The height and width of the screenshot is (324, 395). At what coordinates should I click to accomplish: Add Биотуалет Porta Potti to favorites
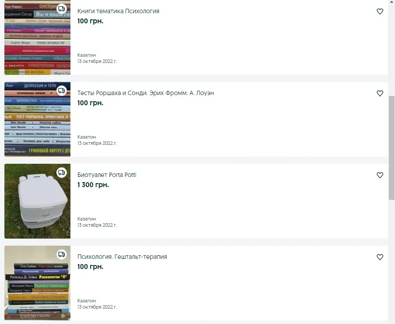380,175
